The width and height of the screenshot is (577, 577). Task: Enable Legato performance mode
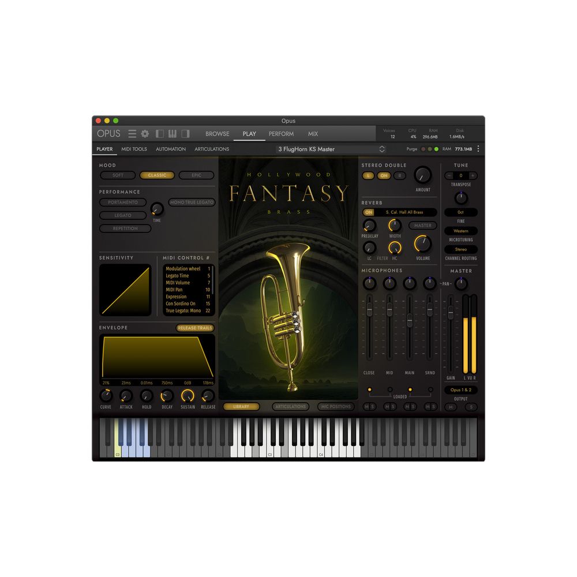pos(123,215)
